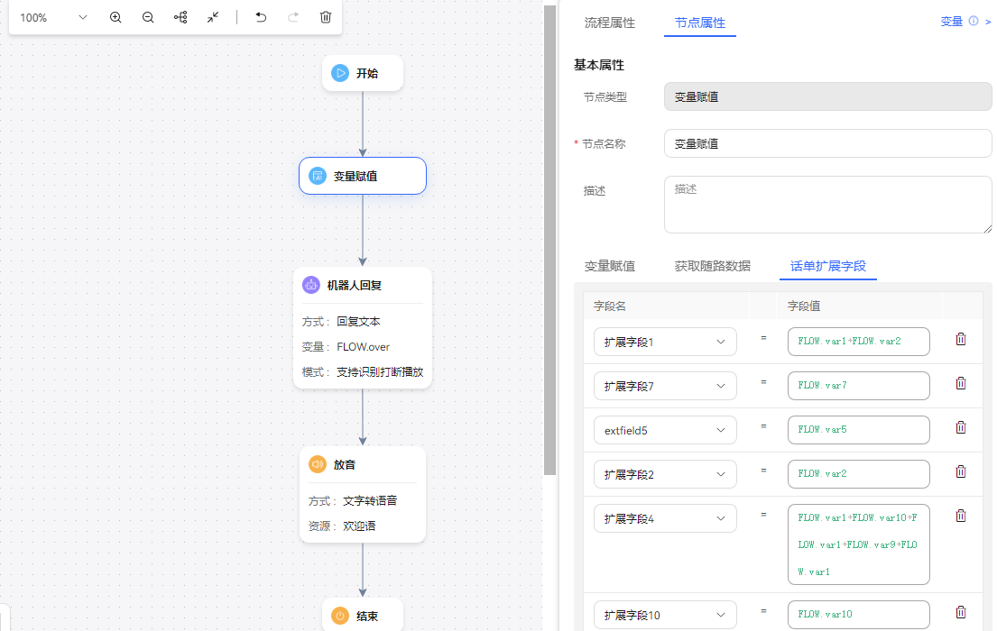The width and height of the screenshot is (997, 631).
Task: Click the 机器人回复 robot icon
Action: click(x=311, y=286)
